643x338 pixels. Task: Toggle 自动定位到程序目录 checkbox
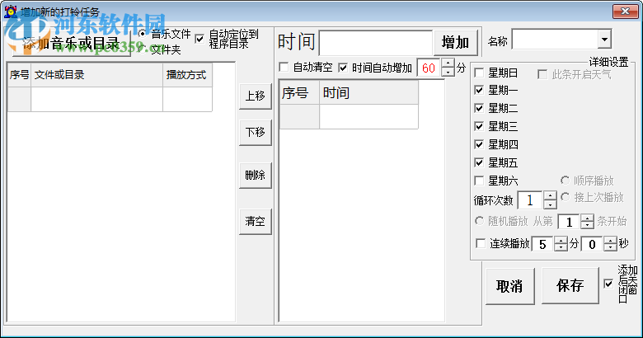[x=199, y=40]
